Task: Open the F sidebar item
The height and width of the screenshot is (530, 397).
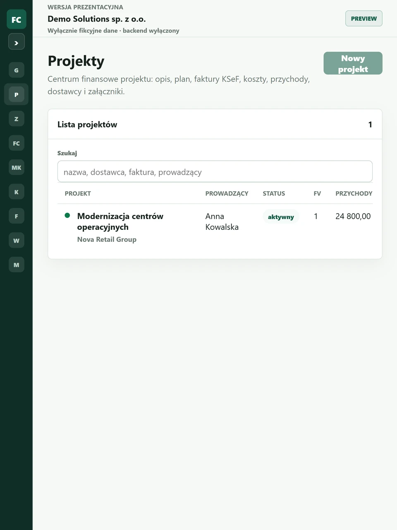Action: point(17,216)
